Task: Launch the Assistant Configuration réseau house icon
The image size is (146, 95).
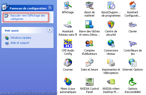Action: [133, 5]
